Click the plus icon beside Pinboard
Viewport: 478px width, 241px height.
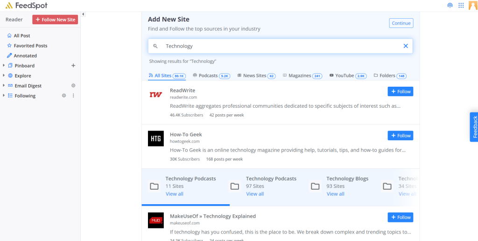(73, 66)
